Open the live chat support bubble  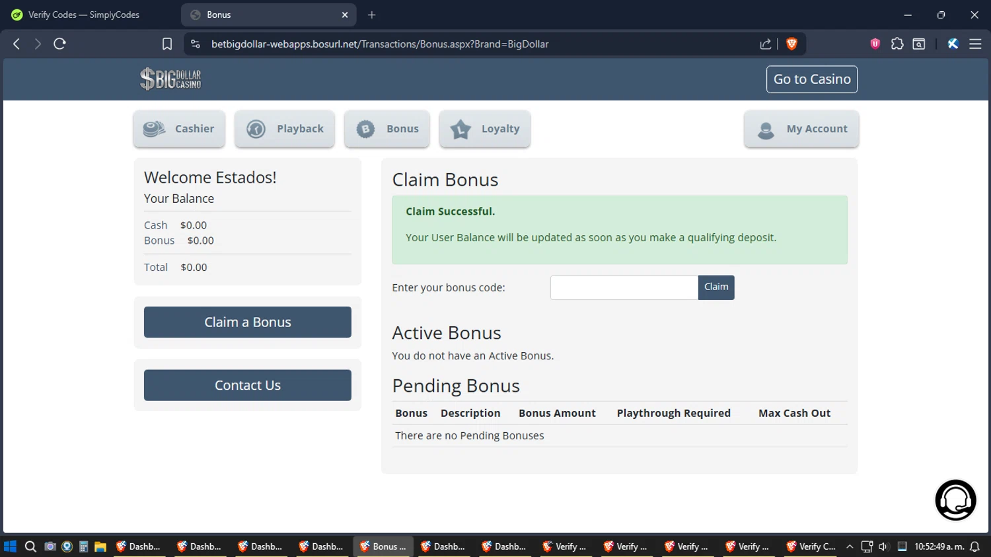[955, 500]
